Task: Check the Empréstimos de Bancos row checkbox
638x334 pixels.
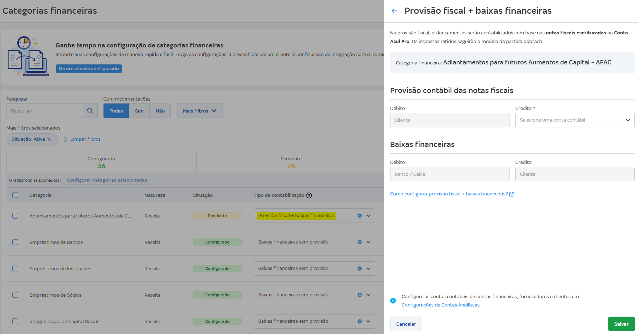Action: (15, 242)
